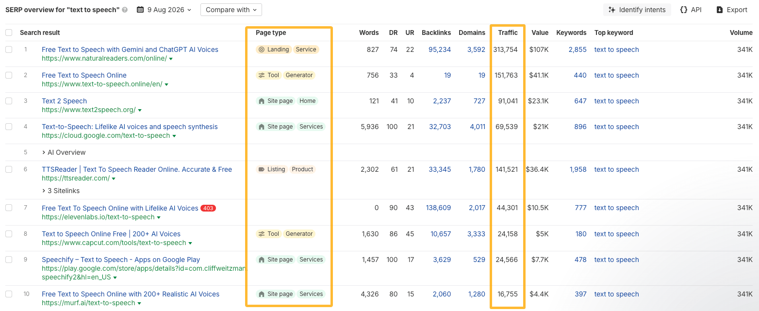The image size is (759, 311).
Task: Open the https://murf.ai/text-to-speech URL
Action: (x=88, y=303)
